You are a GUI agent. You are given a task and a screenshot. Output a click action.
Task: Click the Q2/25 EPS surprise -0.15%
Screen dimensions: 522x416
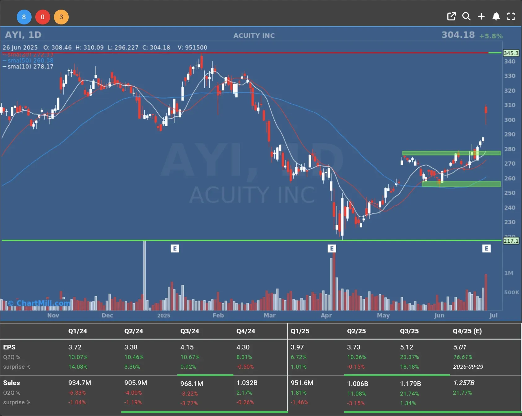tap(356, 367)
